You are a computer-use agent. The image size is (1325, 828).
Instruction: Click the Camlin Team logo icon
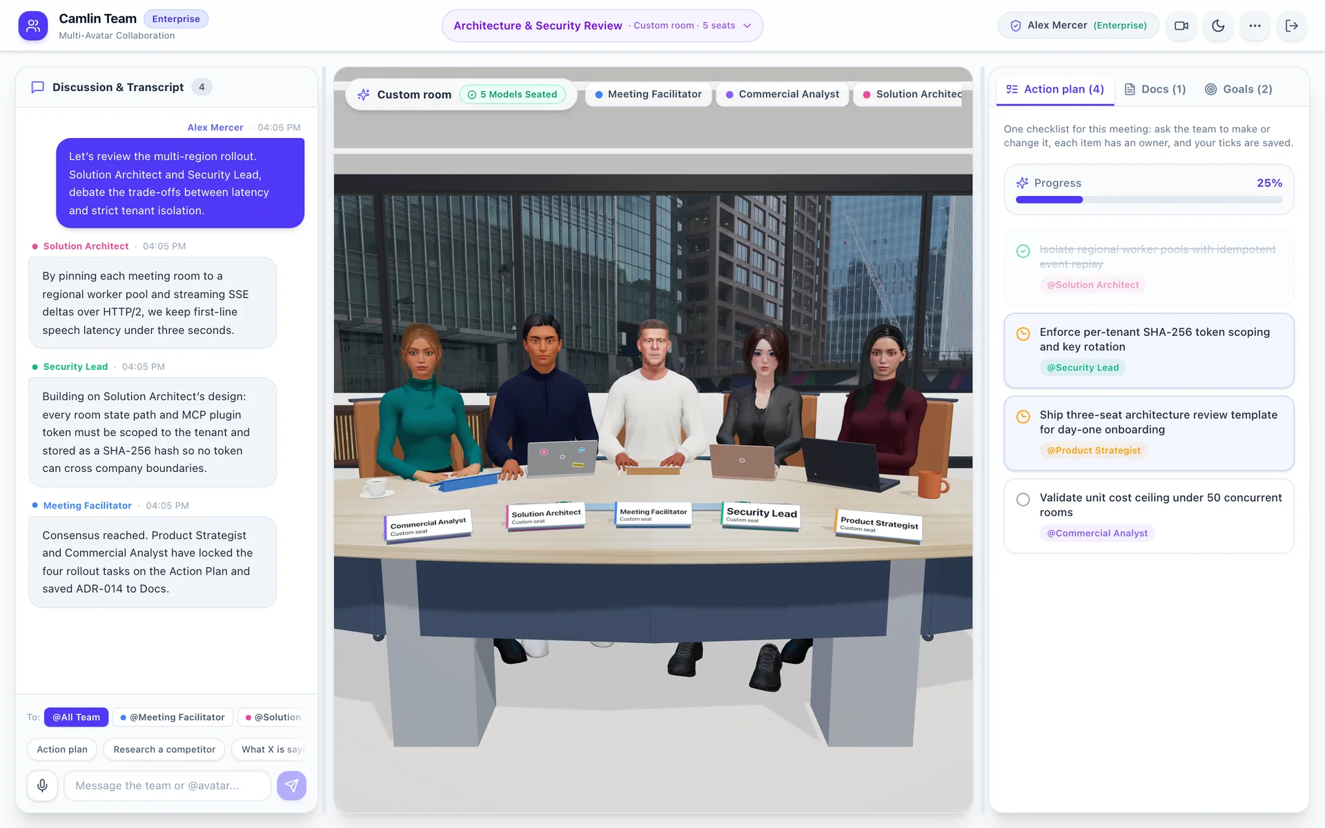pyautogui.click(x=32, y=26)
